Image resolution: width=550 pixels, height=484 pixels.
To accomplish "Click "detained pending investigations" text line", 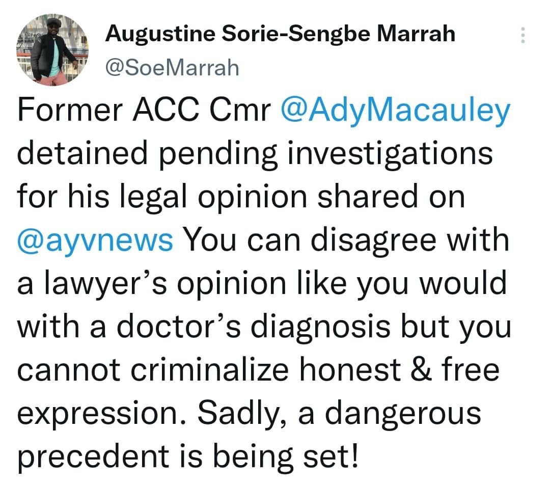I will 255,153.
